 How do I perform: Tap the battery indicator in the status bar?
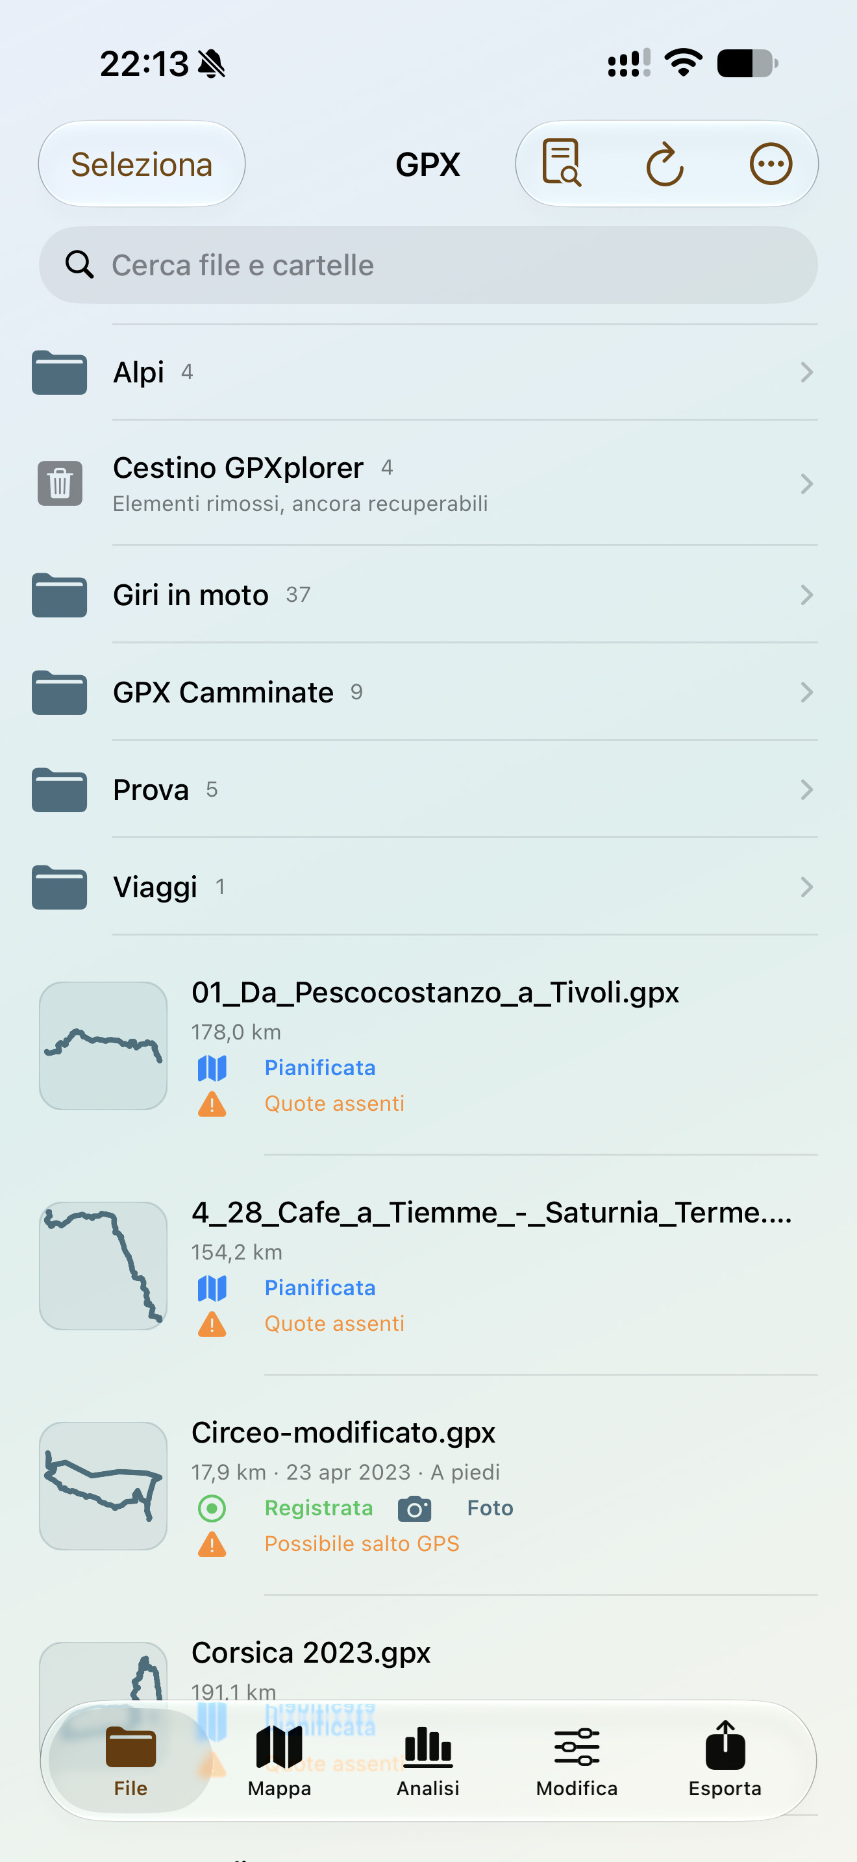(747, 63)
